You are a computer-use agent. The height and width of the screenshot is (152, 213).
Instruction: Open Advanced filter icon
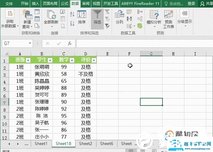tap(107, 26)
